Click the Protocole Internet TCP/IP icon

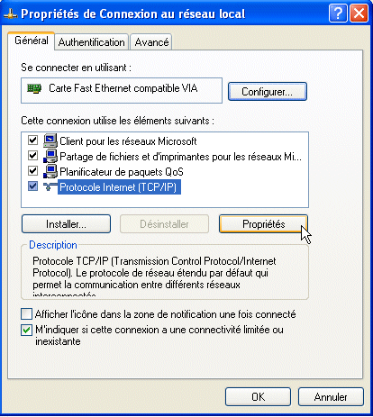pos(50,186)
